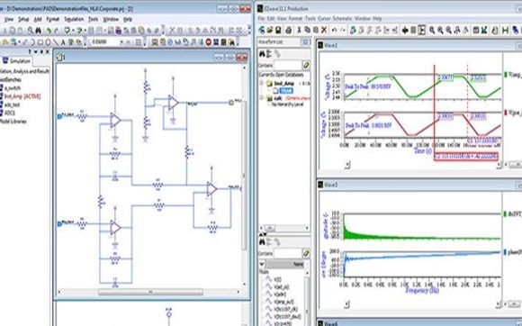Select the text A tool
Viewport: 522px width, 326px height.
coord(63,42)
